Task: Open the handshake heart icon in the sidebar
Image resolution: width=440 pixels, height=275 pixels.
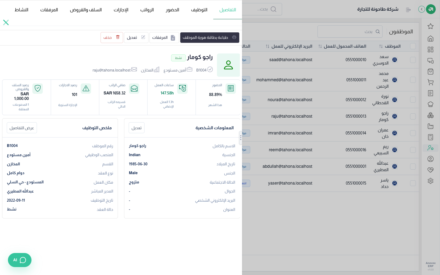Action: pos(431,170)
